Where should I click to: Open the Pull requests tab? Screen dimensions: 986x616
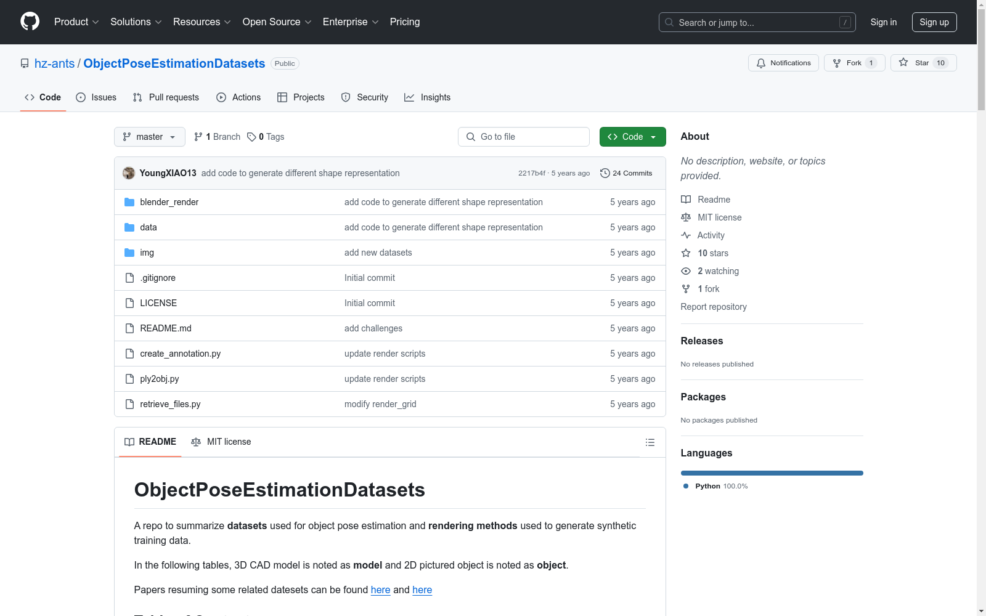point(166,97)
